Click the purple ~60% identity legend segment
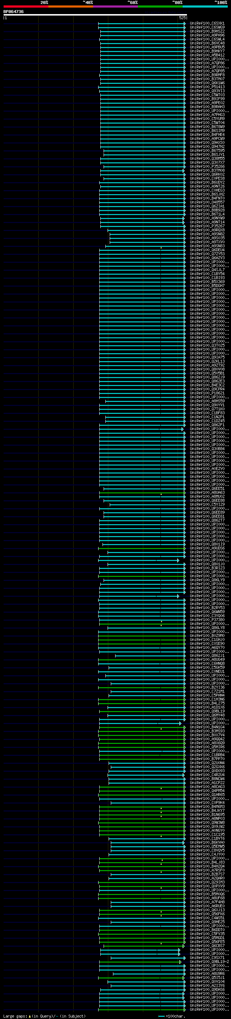 (x=116, y=7)
